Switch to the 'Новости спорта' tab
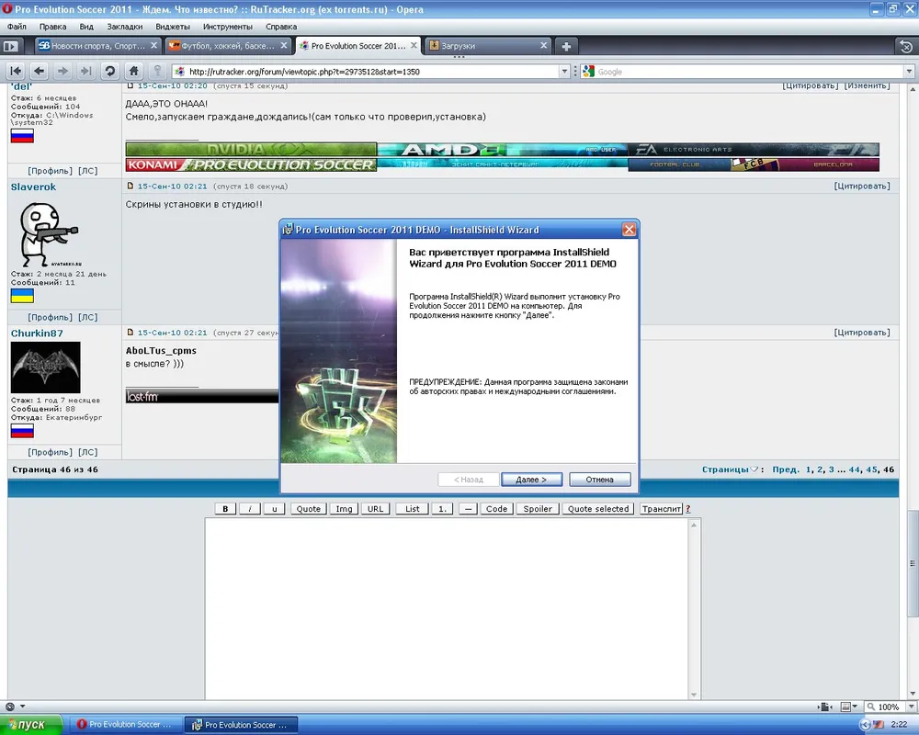The image size is (919, 735). point(97,46)
